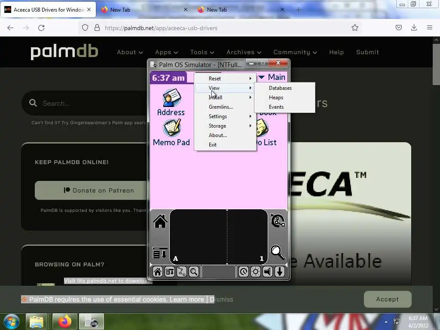Choose Exit from simulator context menu
The width and height of the screenshot is (440, 330).
click(x=225, y=145)
